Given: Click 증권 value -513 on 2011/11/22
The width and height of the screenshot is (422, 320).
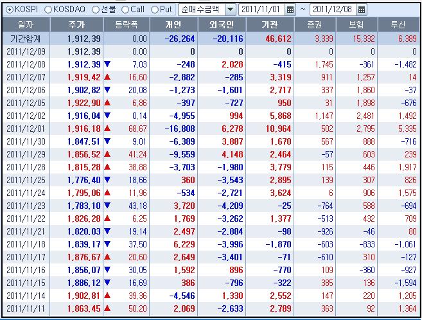Looking at the screenshot, I should 325,219.
